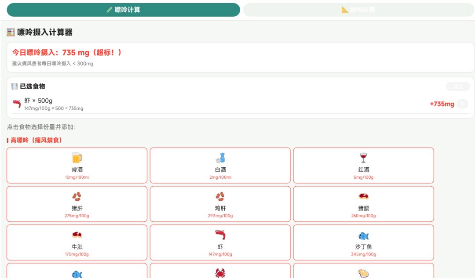
Task: Click the 嘌呤摄入计算器 page title
Action: (44, 32)
